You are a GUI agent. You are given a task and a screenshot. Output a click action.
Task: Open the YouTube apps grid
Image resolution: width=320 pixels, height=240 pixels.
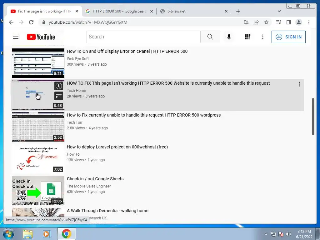tap(248, 37)
